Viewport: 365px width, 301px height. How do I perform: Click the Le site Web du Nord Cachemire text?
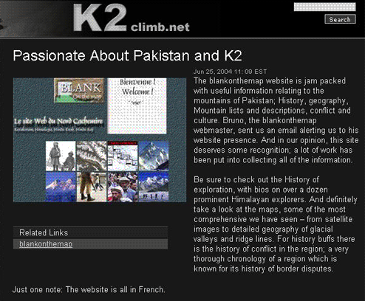pyautogui.click(x=58, y=121)
